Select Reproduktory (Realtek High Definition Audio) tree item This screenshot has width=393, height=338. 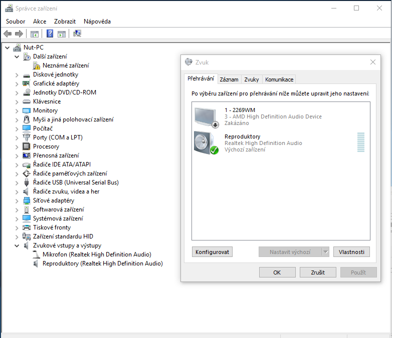tap(102, 263)
